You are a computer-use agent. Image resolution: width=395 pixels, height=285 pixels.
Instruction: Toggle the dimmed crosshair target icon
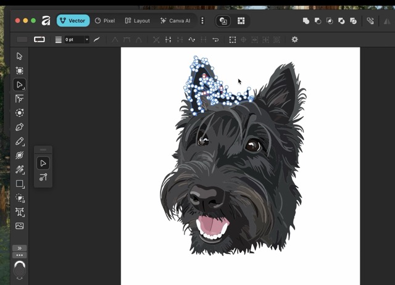coord(243,39)
